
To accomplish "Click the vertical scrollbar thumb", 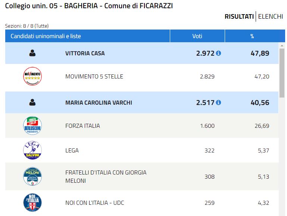I will point(282,73).
